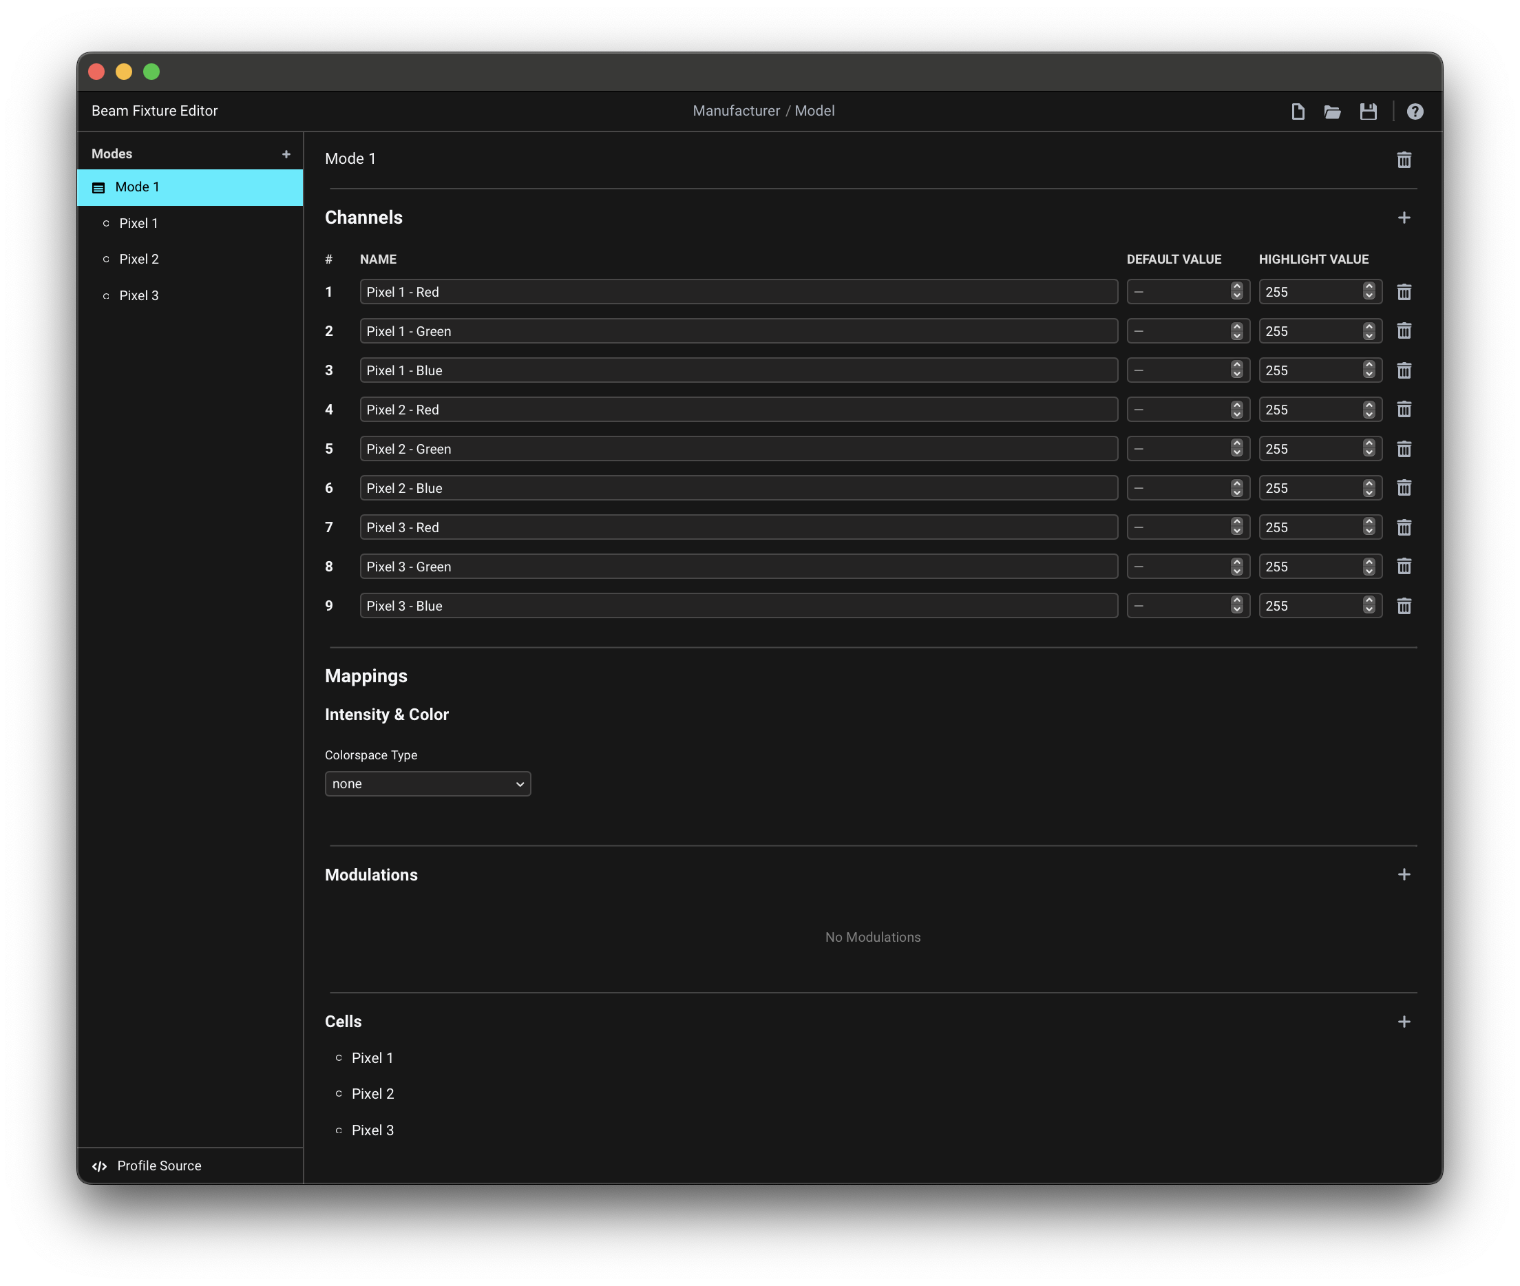This screenshot has height=1286, width=1520.
Task: Delete the Pixel 2 - Blue channel
Action: click(1404, 487)
